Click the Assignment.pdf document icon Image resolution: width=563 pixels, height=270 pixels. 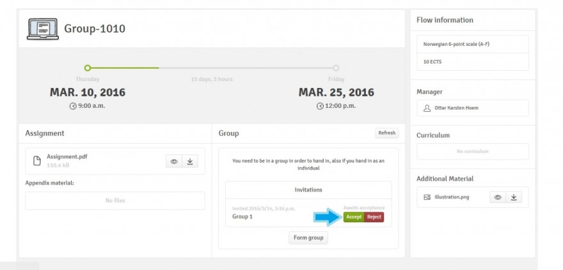click(x=37, y=161)
